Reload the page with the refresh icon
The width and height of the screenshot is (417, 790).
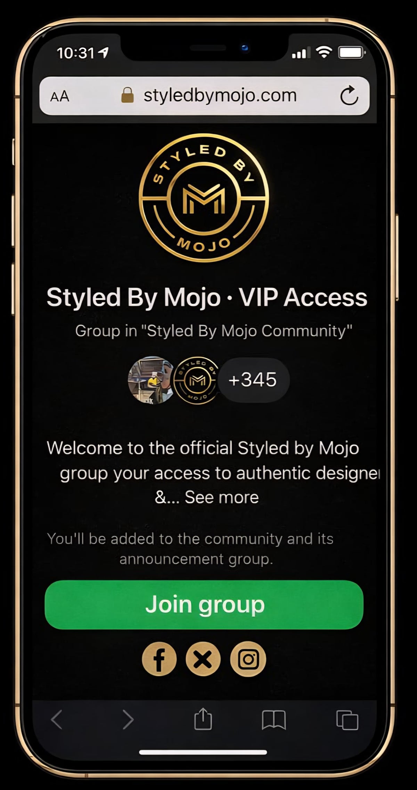(x=349, y=95)
